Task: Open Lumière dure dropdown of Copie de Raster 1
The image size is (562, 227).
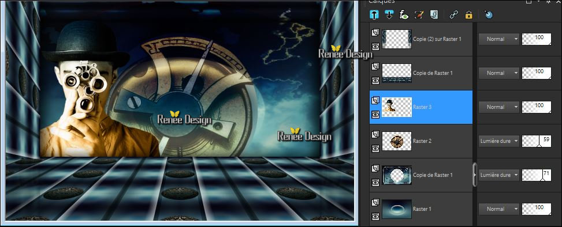Action: coord(499,175)
